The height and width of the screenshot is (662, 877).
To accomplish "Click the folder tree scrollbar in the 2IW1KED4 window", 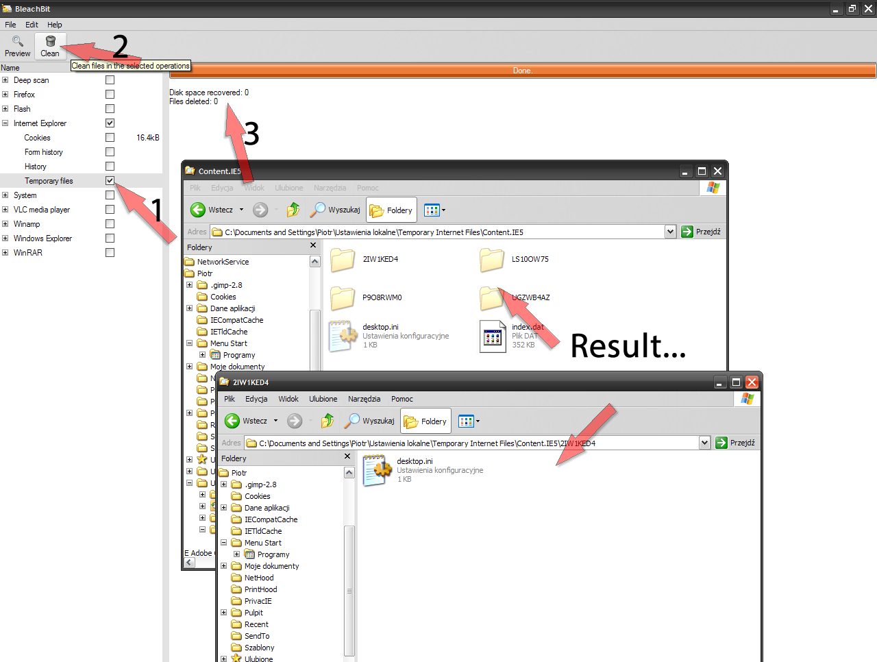I will (x=349, y=589).
